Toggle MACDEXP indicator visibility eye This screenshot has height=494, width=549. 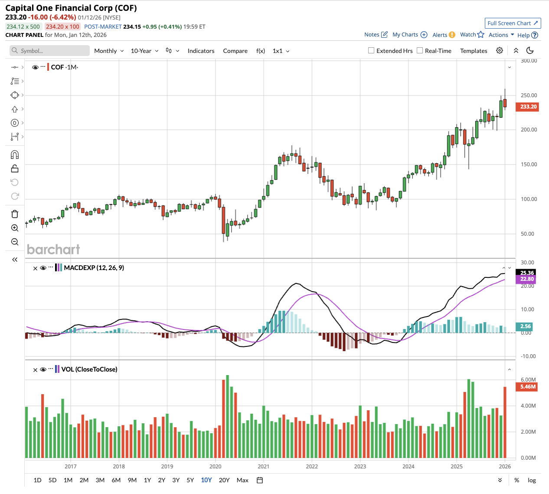click(x=43, y=268)
